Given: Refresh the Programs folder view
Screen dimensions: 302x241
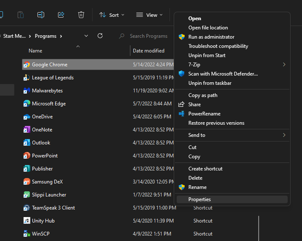Looking at the screenshot, I should pyautogui.click(x=100, y=36).
